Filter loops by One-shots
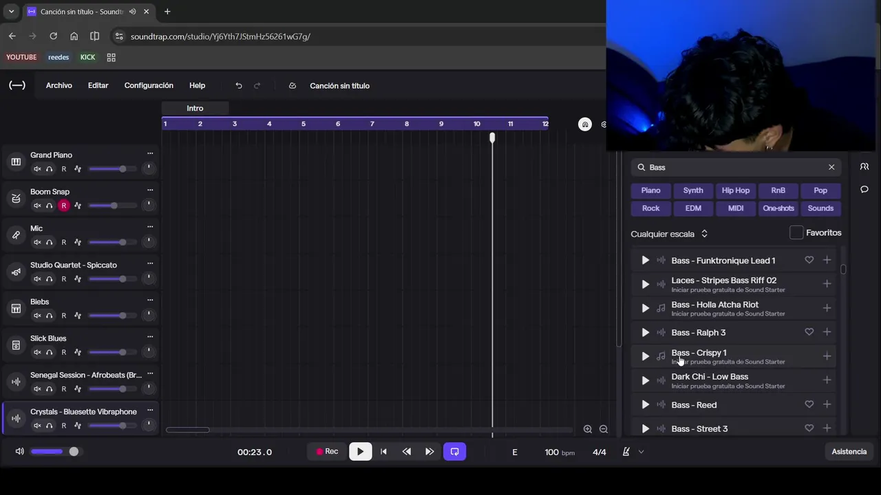 pos(778,208)
